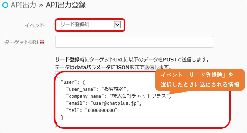This screenshot has height=133, width=247.
Task: Click the ターゲットURL input field
Action: tap(134, 42)
